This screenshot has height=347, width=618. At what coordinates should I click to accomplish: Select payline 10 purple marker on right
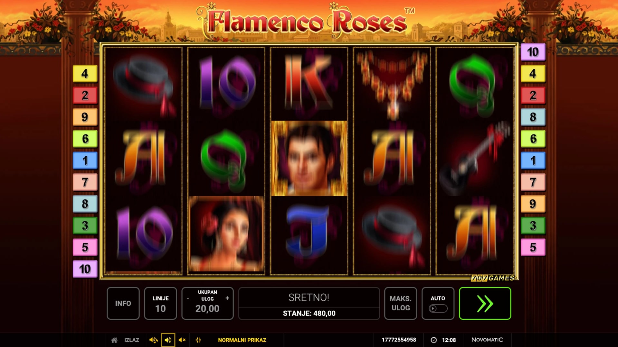[x=533, y=52]
